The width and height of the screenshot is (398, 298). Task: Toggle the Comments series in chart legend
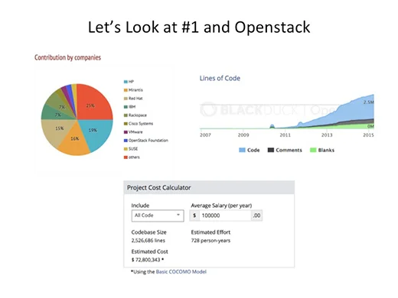[285, 151]
